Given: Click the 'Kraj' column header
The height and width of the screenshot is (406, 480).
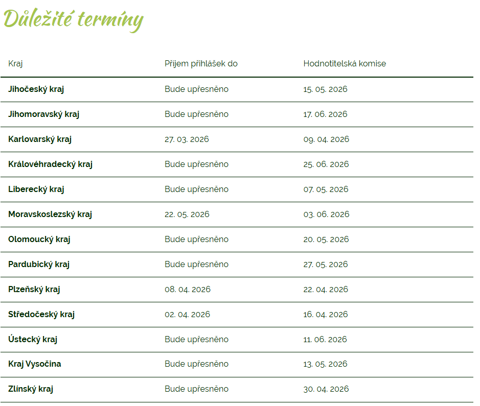Looking at the screenshot, I should tap(15, 64).
